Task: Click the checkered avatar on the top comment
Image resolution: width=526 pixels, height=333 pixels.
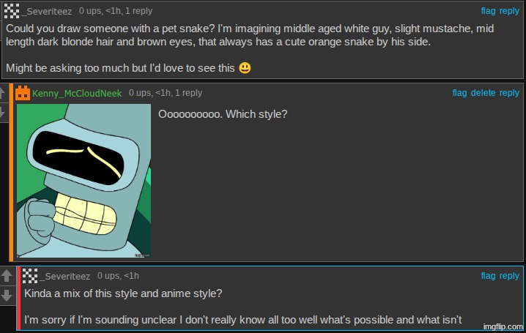Action: click(x=12, y=11)
